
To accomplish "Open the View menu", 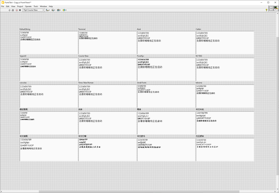I will click(13, 7).
